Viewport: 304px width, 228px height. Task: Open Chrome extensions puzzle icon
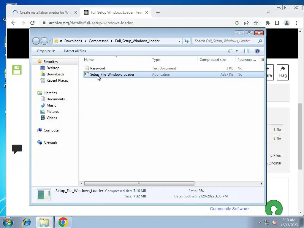click(x=268, y=23)
